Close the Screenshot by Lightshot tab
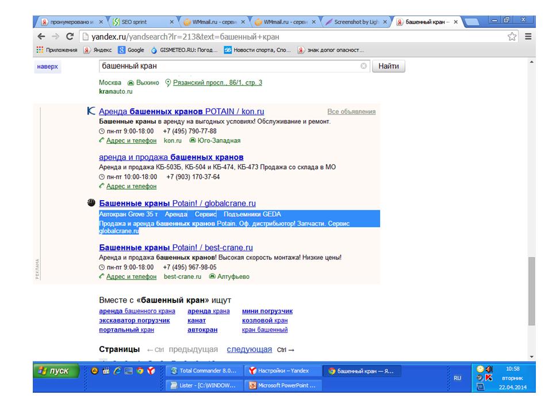Viewport: 552px width, 414px height. pos(385,22)
